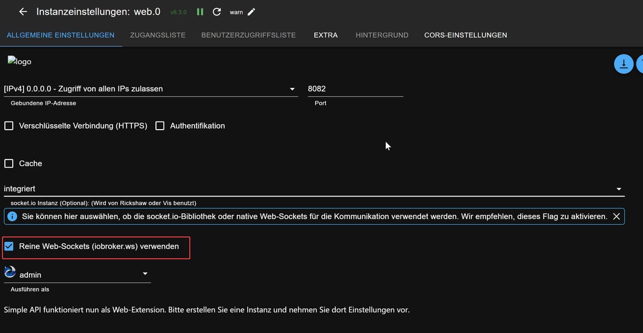Click the admin user avatar icon
This screenshot has height=333, width=643.
10,273
